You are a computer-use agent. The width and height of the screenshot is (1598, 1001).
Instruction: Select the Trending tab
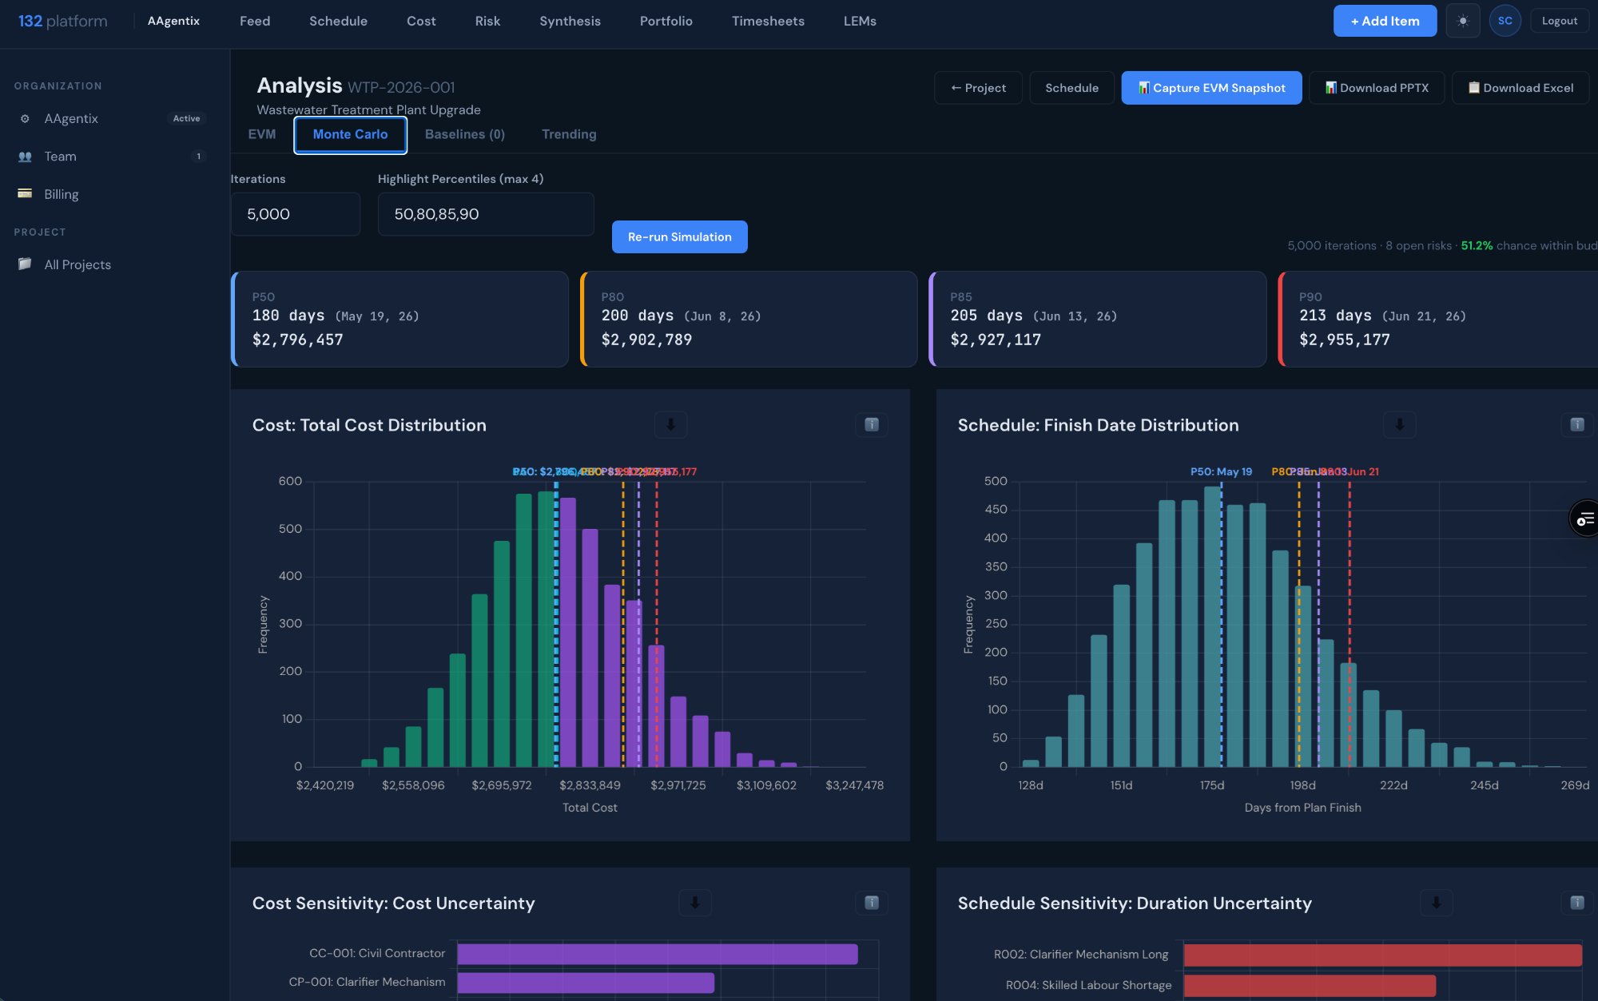[x=568, y=134]
